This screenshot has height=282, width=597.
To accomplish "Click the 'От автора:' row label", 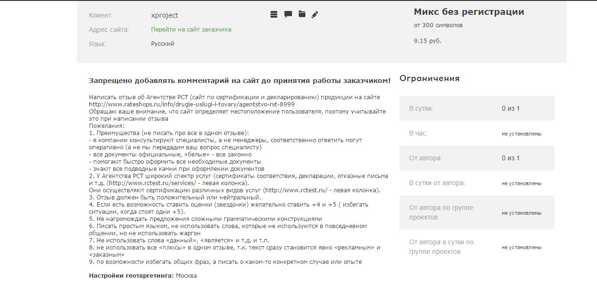I will tap(425, 158).
